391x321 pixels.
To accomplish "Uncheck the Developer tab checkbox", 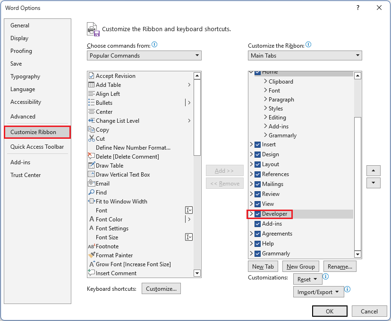I will tap(257, 214).
